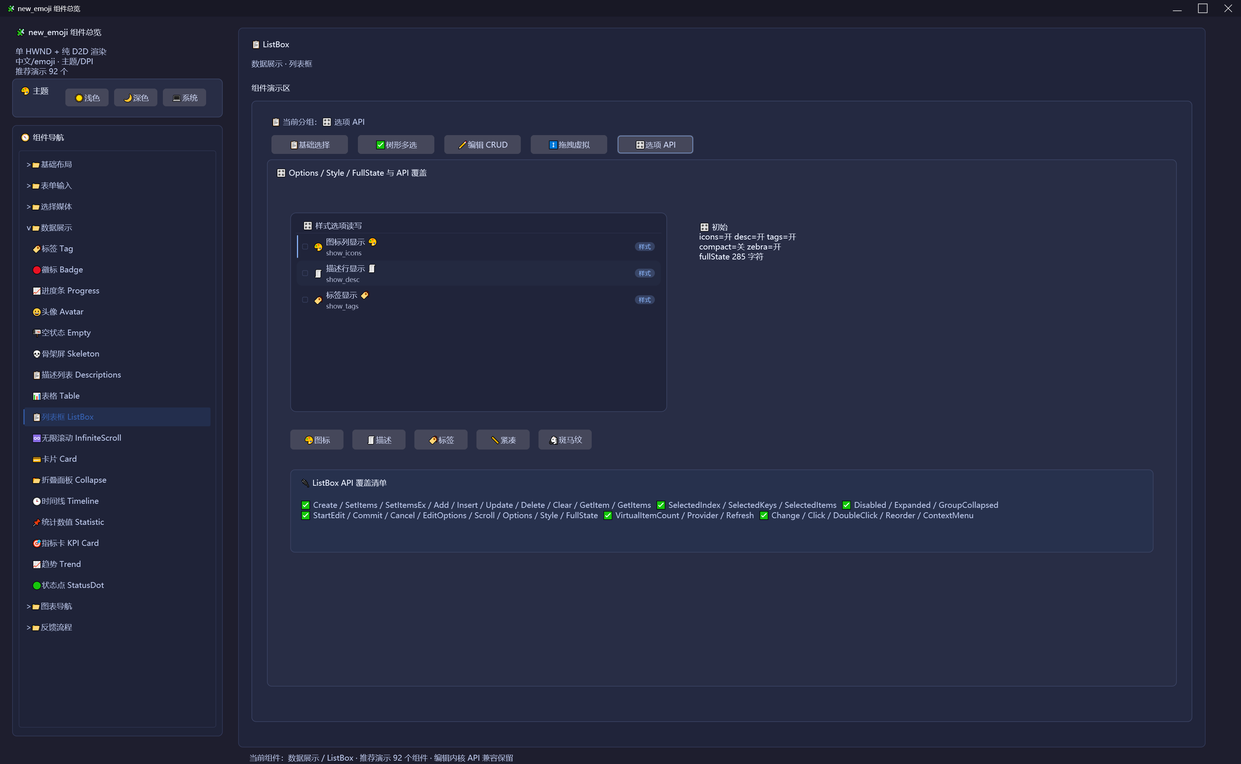Click the compass icon beside 组件导航
Screen dimensions: 1241x764
[25, 137]
